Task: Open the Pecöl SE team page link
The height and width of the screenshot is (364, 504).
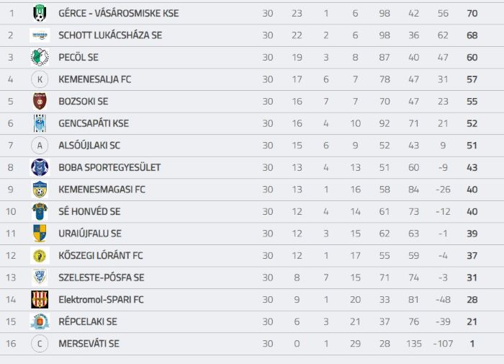Action: pyautogui.click(x=78, y=57)
